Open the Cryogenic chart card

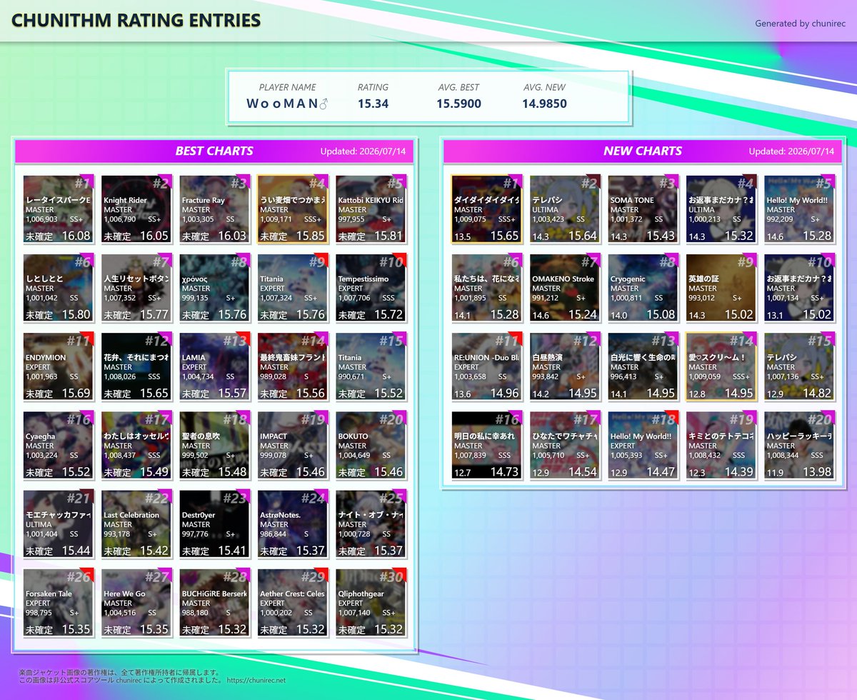coord(643,289)
